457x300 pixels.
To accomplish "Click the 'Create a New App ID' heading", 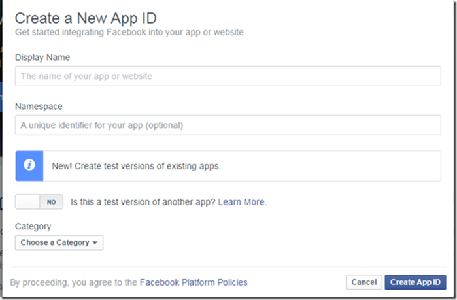I will click(x=86, y=18).
